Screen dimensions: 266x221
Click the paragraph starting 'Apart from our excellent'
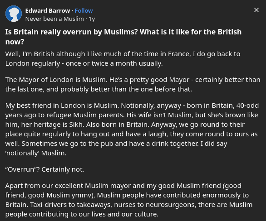click(x=129, y=200)
